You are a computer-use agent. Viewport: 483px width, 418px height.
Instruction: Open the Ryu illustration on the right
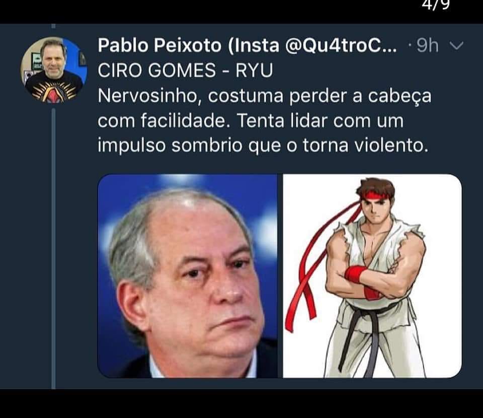coord(372,276)
